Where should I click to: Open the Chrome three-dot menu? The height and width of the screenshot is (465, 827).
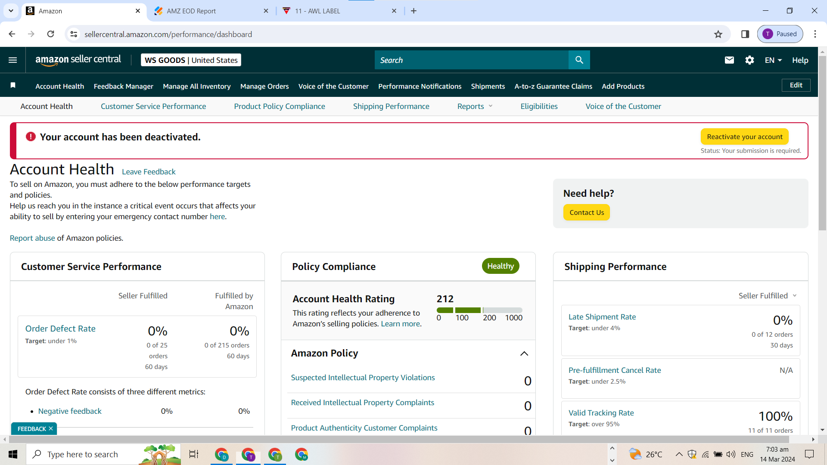815,34
